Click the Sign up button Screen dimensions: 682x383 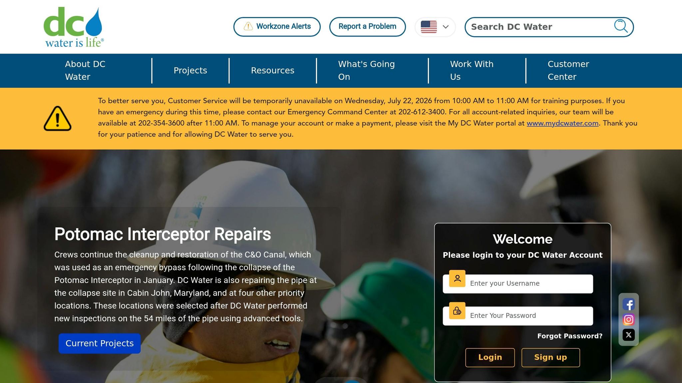click(x=551, y=357)
